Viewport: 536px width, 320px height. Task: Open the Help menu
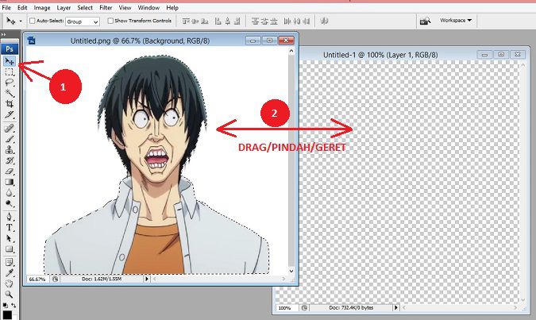coord(172,7)
